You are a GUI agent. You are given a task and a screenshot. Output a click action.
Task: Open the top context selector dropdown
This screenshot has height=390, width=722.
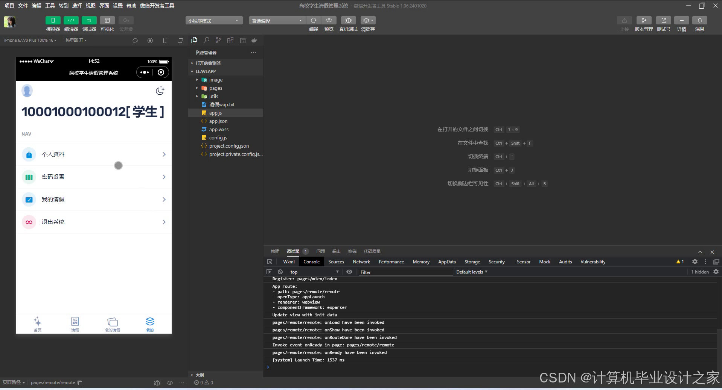pos(314,272)
